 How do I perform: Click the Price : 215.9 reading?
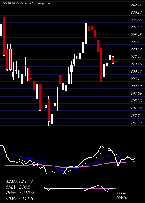[x=20, y=193]
